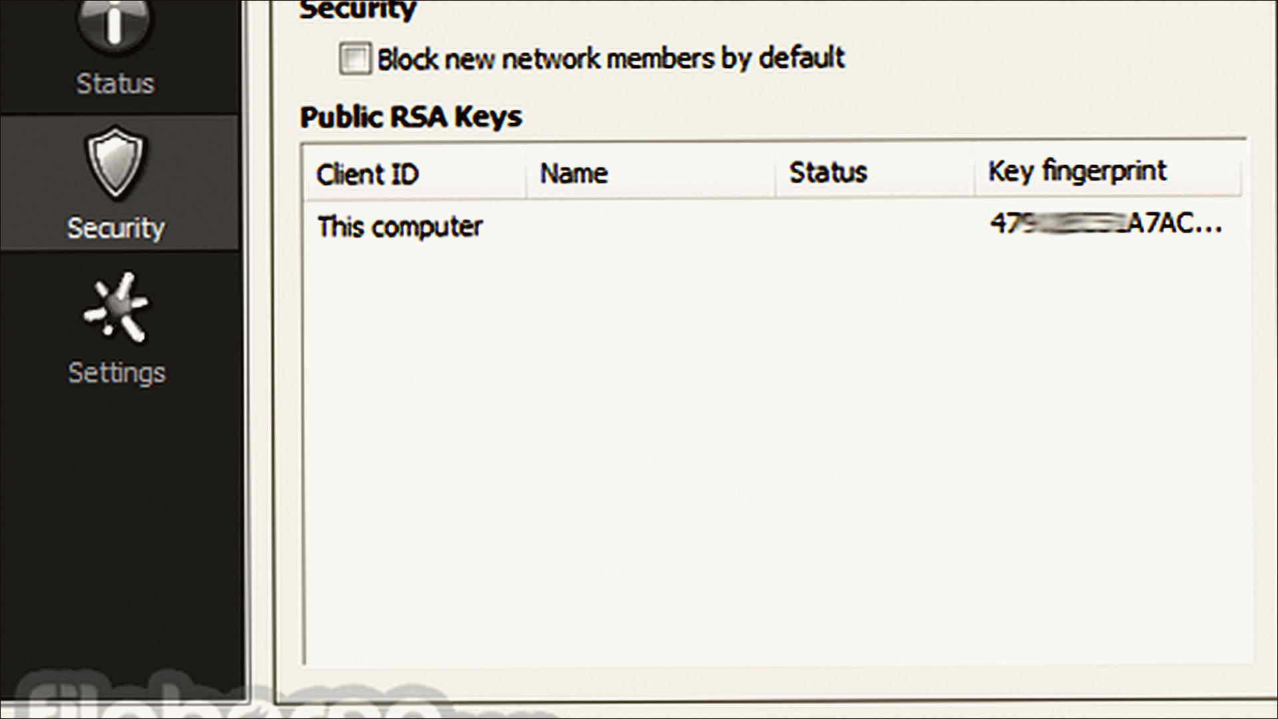Image resolution: width=1278 pixels, height=719 pixels.
Task: Click empty area of RSA keys list
Action: click(772, 453)
